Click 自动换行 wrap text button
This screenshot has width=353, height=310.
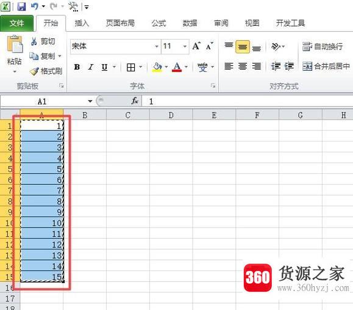(323, 46)
